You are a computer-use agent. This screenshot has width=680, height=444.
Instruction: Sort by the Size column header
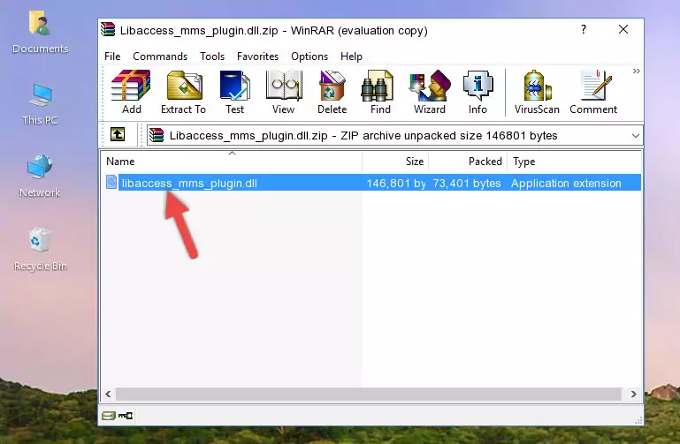click(x=395, y=162)
